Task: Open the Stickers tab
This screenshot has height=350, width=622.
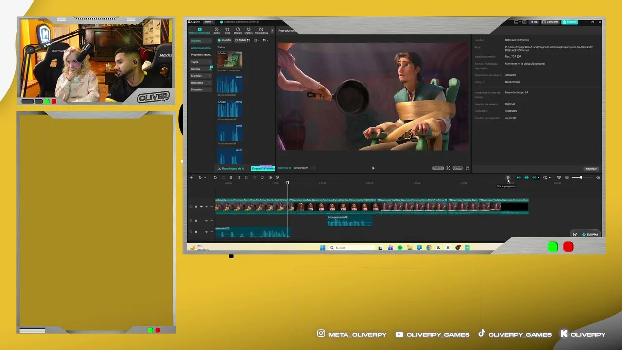Action: pyautogui.click(x=238, y=31)
